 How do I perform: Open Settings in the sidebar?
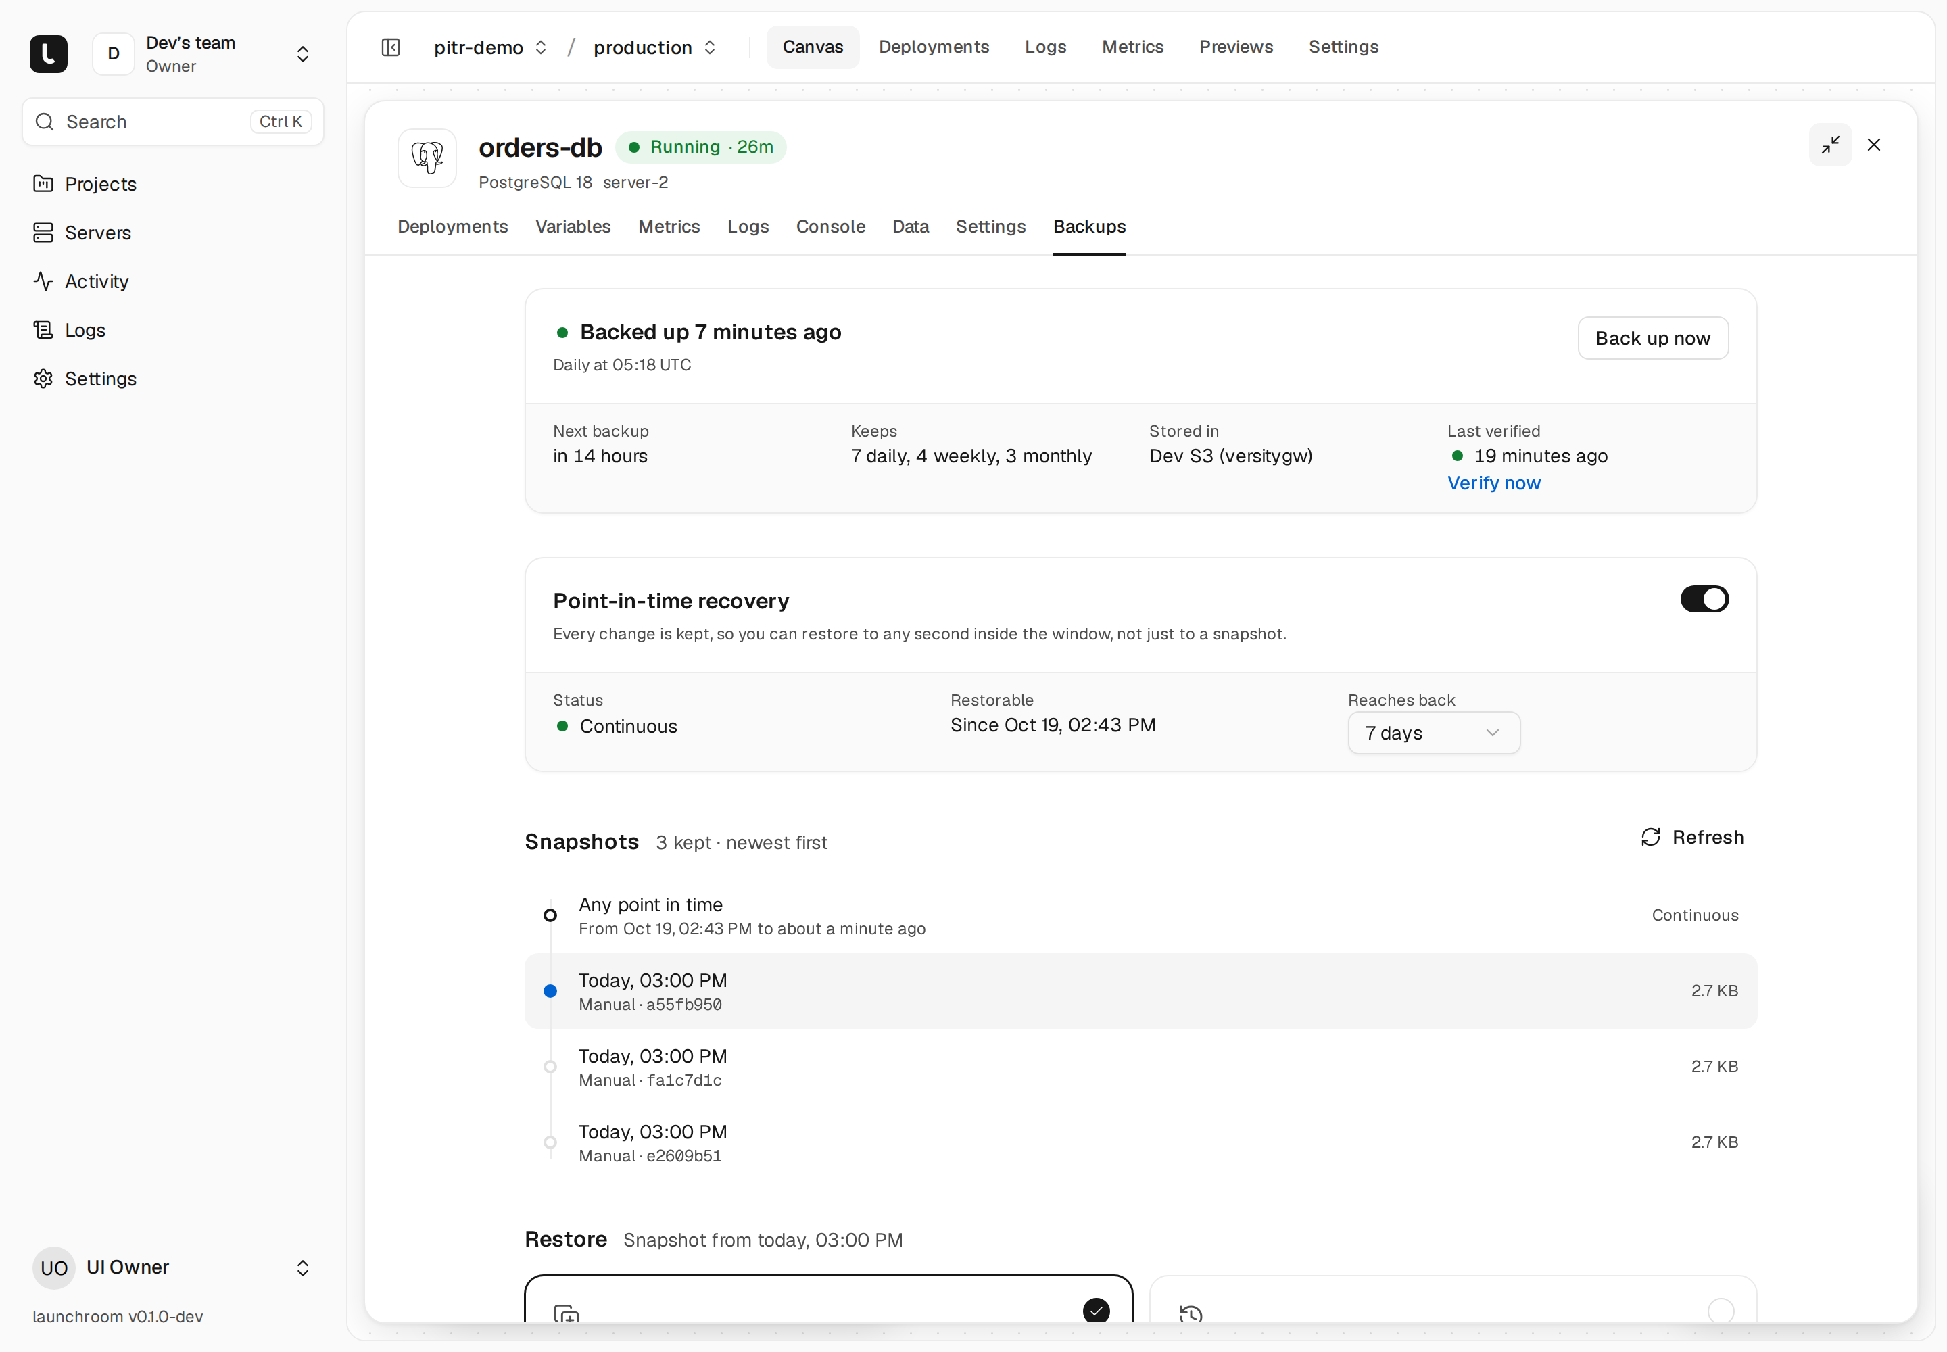click(x=173, y=379)
